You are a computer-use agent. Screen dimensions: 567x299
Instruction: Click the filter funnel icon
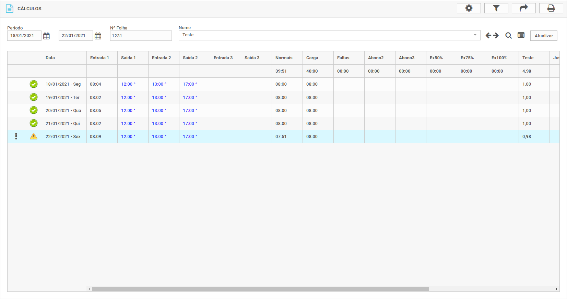click(x=496, y=8)
